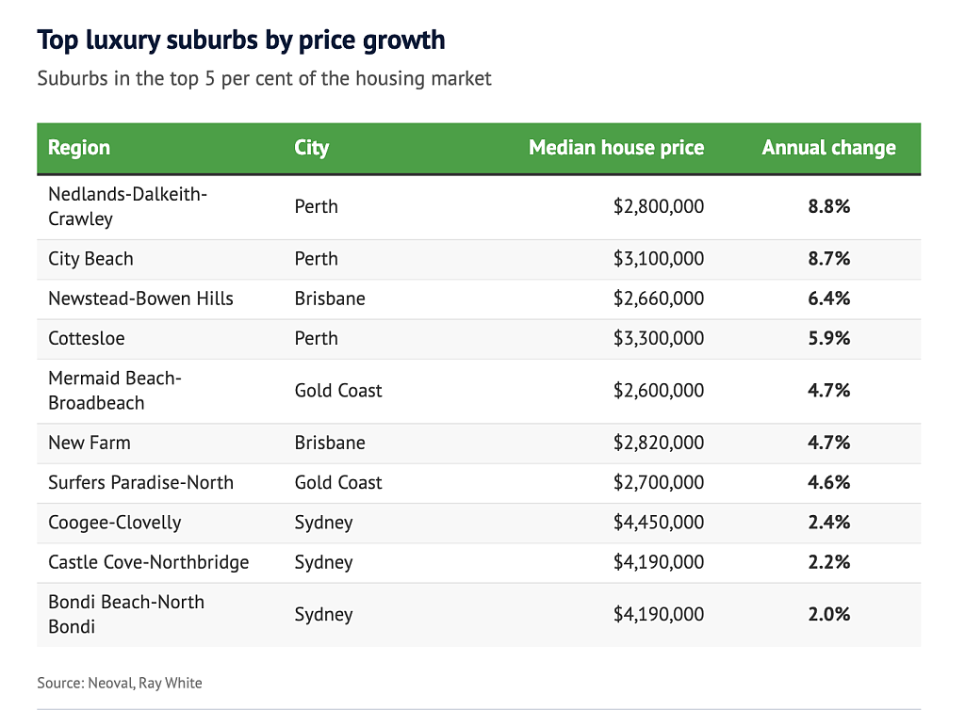
Task: Click the New Farm region cell
Action: (90, 444)
